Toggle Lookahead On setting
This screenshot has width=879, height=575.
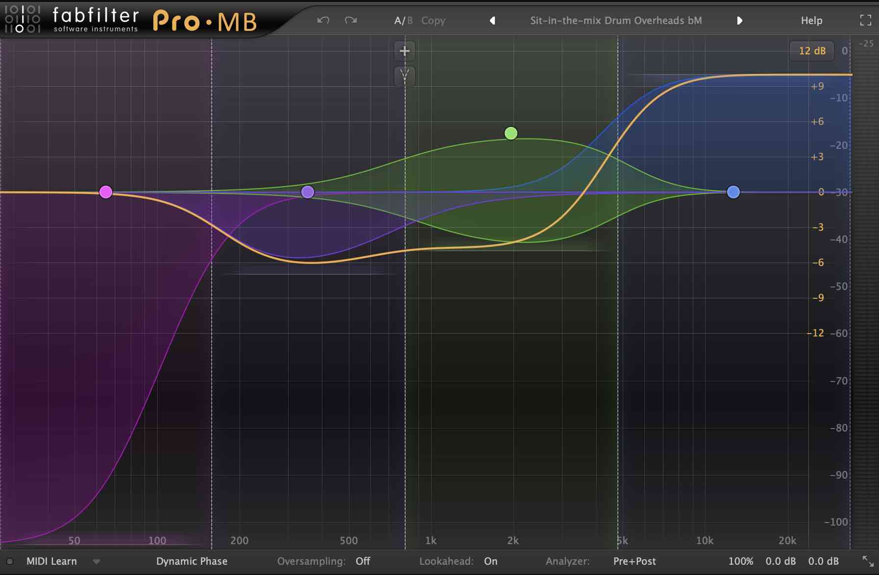click(x=490, y=561)
